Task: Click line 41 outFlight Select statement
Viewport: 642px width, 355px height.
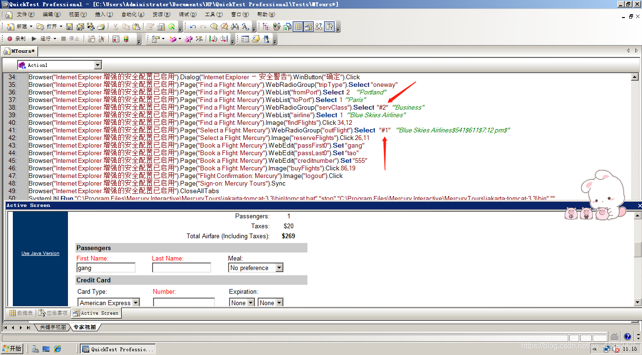Action: pyautogui.click(x=269, y=130)
